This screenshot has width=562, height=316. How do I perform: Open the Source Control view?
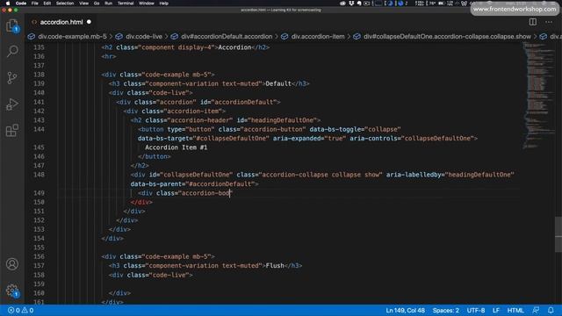pos(12,78)
